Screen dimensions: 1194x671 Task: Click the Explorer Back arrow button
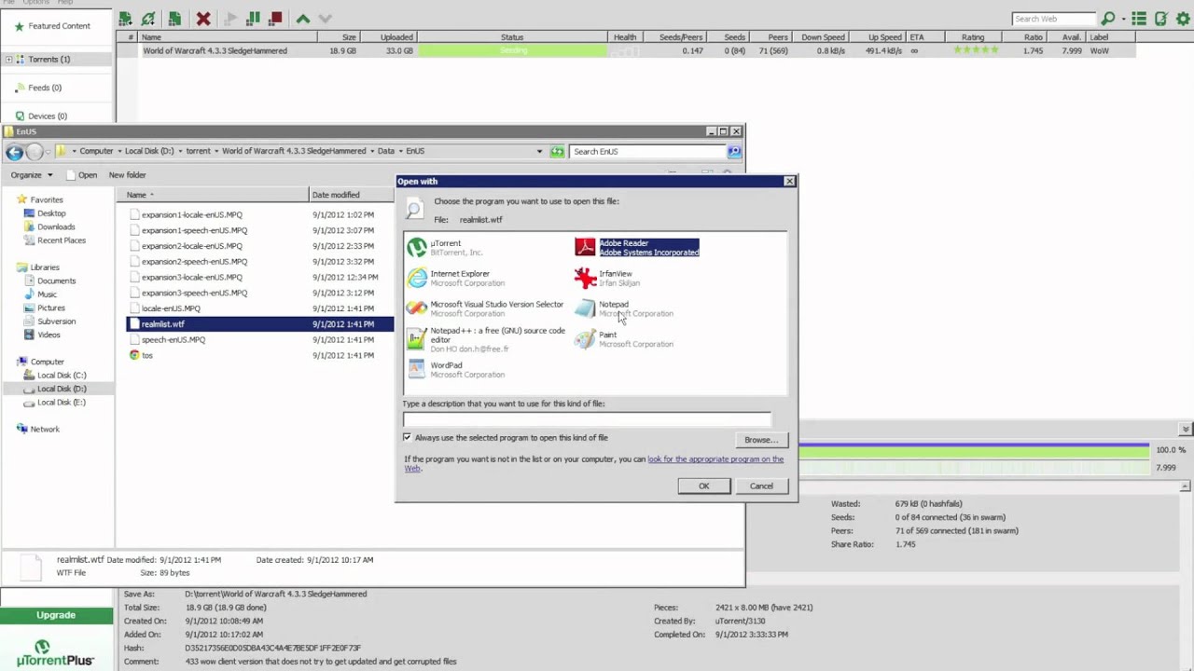[x=14, y=152]
